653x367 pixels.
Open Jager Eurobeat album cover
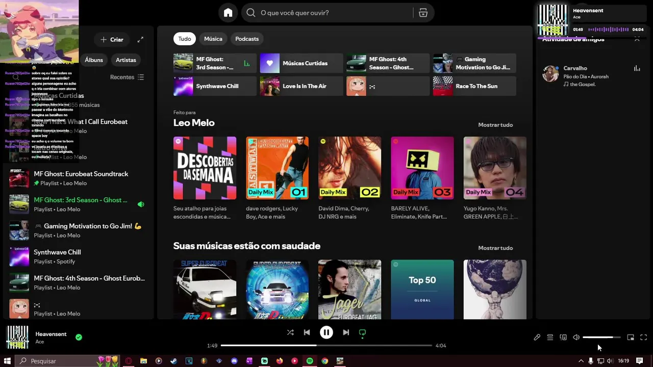(x=350, y=290)
